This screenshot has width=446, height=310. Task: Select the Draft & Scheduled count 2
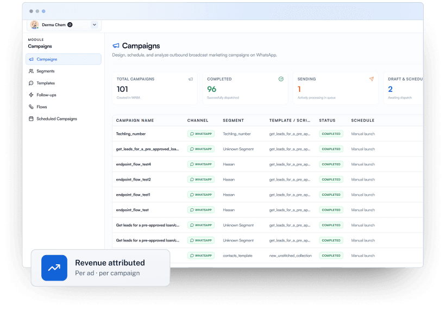[x=390, y=89]
